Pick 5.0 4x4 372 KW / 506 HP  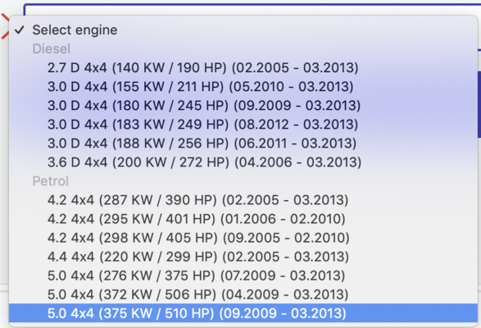pyautogui.click(x=243, y=294)
